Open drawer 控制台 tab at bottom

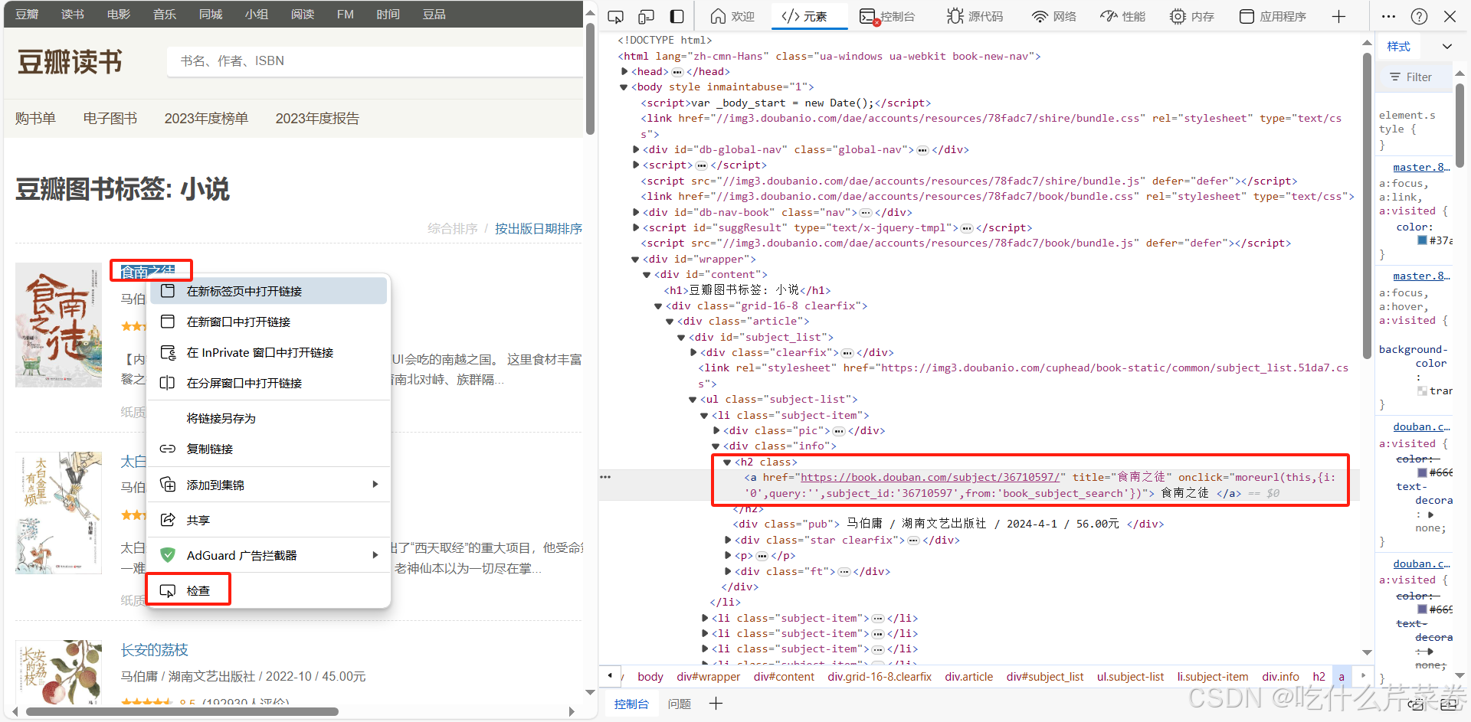click(x=631, y=704)
